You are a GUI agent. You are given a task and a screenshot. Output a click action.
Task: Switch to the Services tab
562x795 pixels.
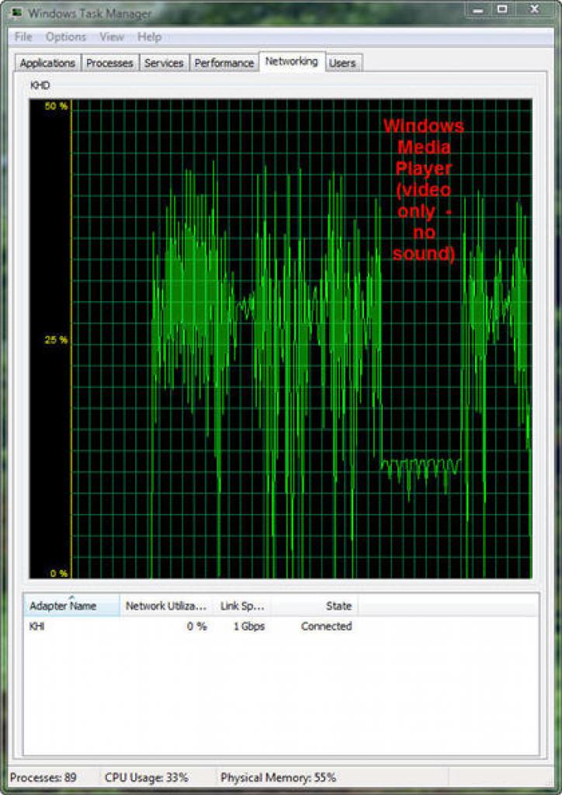pyautogui.click(x=164, y=63)
